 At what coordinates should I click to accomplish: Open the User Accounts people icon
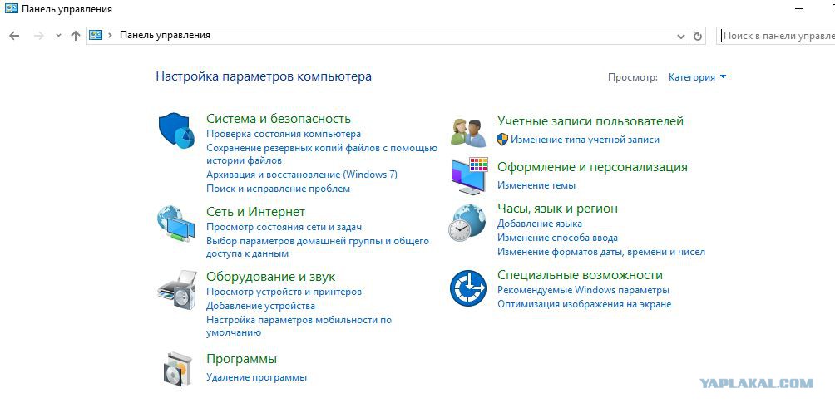coord(468,132)
